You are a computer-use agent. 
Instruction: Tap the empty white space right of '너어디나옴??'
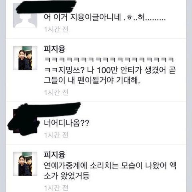coord(137,123)
